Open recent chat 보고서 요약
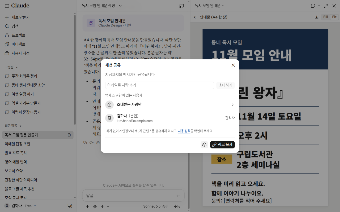 tap(38, 171)
